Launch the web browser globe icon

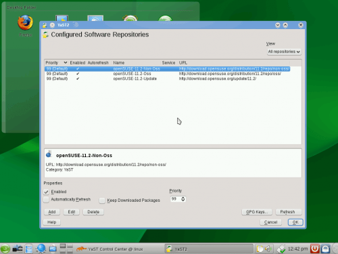(41, 249)
